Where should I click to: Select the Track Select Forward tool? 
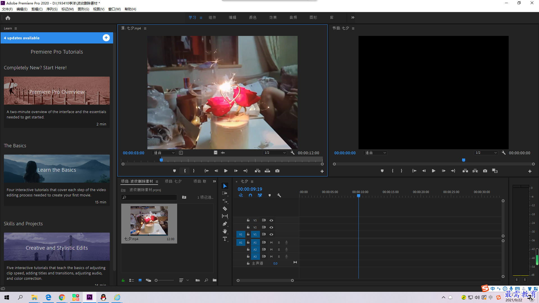[225, 193]
